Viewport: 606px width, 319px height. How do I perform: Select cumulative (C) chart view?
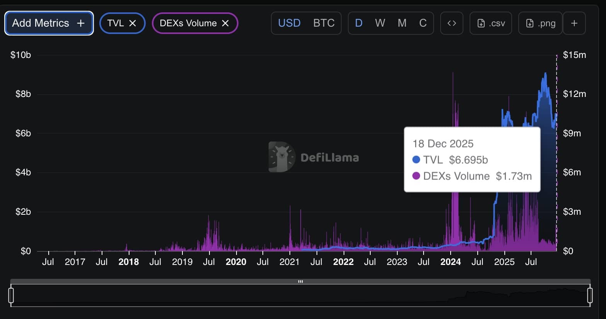click(x=423, y=23)
